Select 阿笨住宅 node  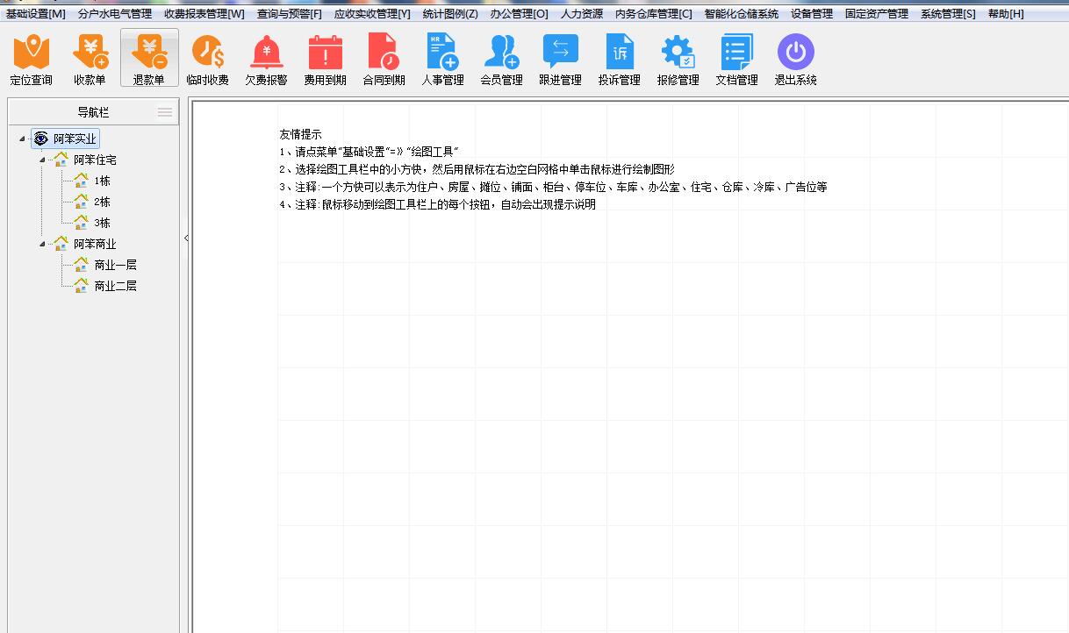(x=95, y=160)
